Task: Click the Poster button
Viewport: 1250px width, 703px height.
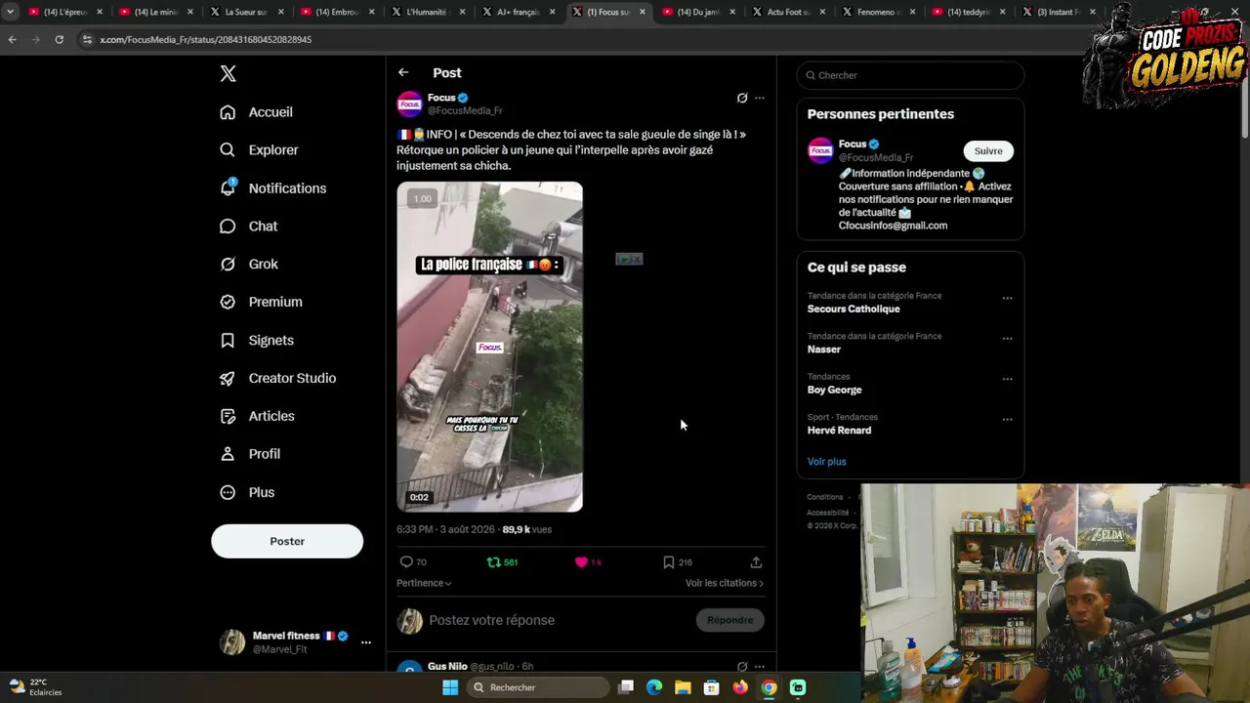Action: coord(287,541)
